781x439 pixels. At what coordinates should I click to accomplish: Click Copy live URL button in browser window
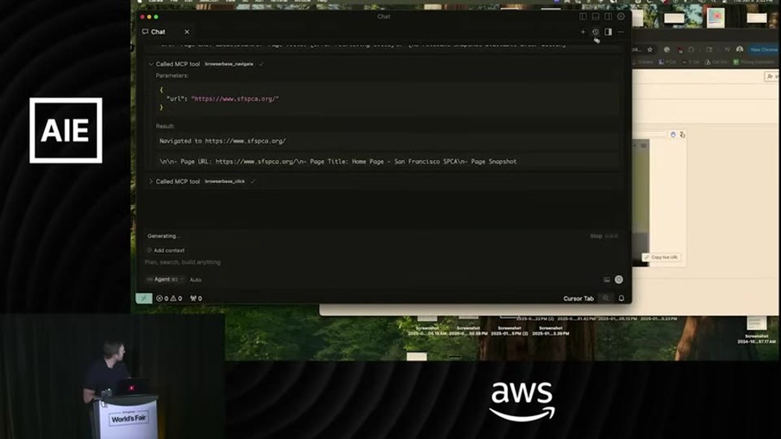(x=662, y=258)
